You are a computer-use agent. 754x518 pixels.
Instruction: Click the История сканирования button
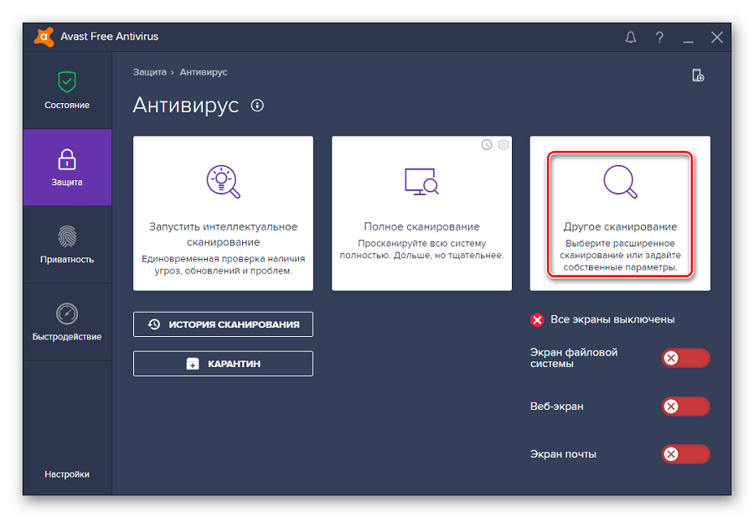223,324
